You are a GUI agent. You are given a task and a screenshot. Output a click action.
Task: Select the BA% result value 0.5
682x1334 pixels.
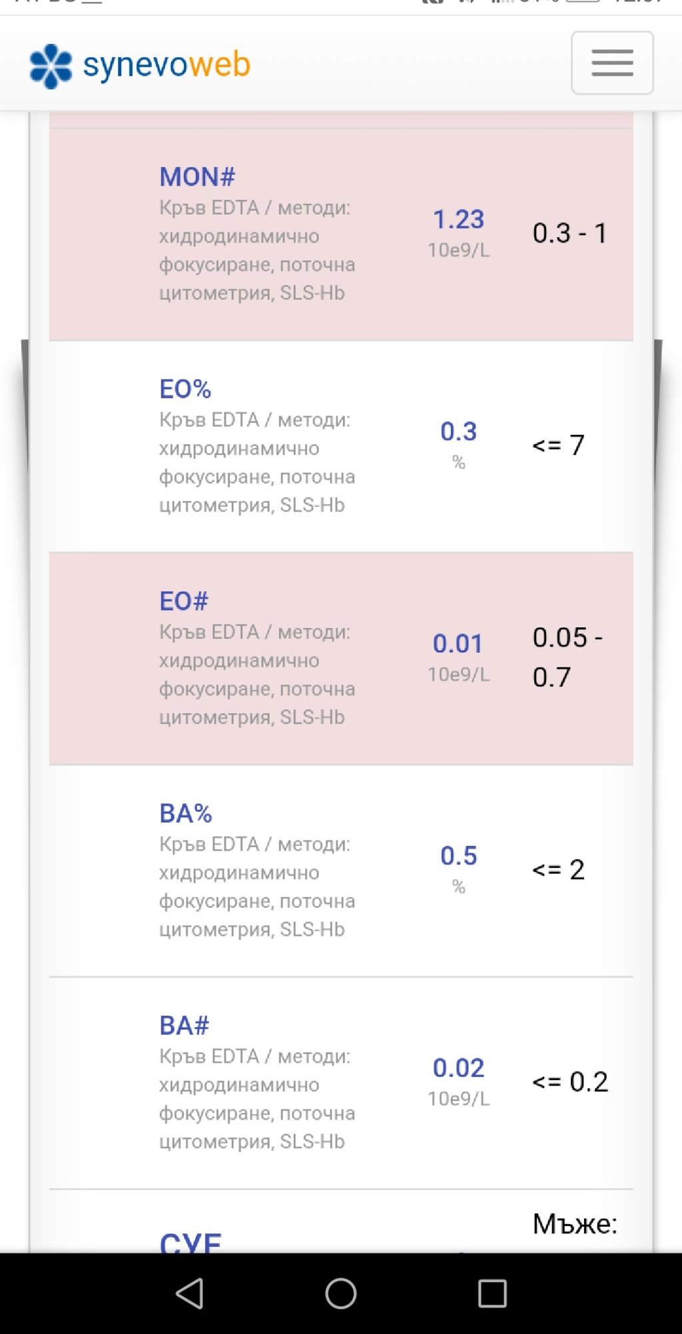tap(458, 856)
